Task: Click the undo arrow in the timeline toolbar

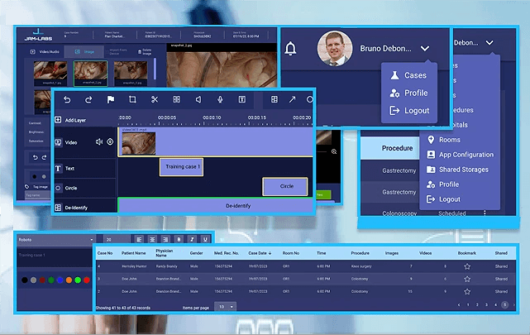Action: pos(67,100)
